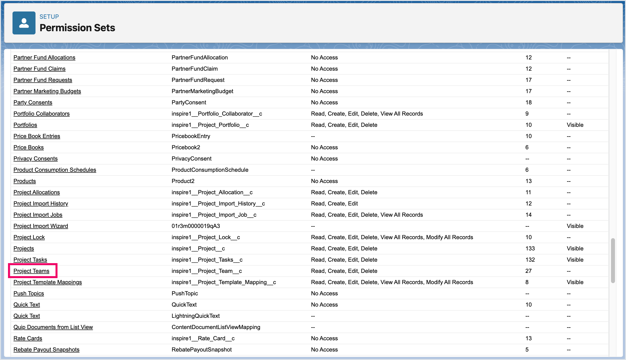
Task: Open the Project Tasks link
Action: point(30,260)
